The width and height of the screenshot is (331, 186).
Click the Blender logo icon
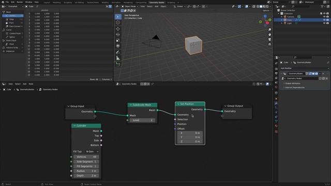coord(3,2)
